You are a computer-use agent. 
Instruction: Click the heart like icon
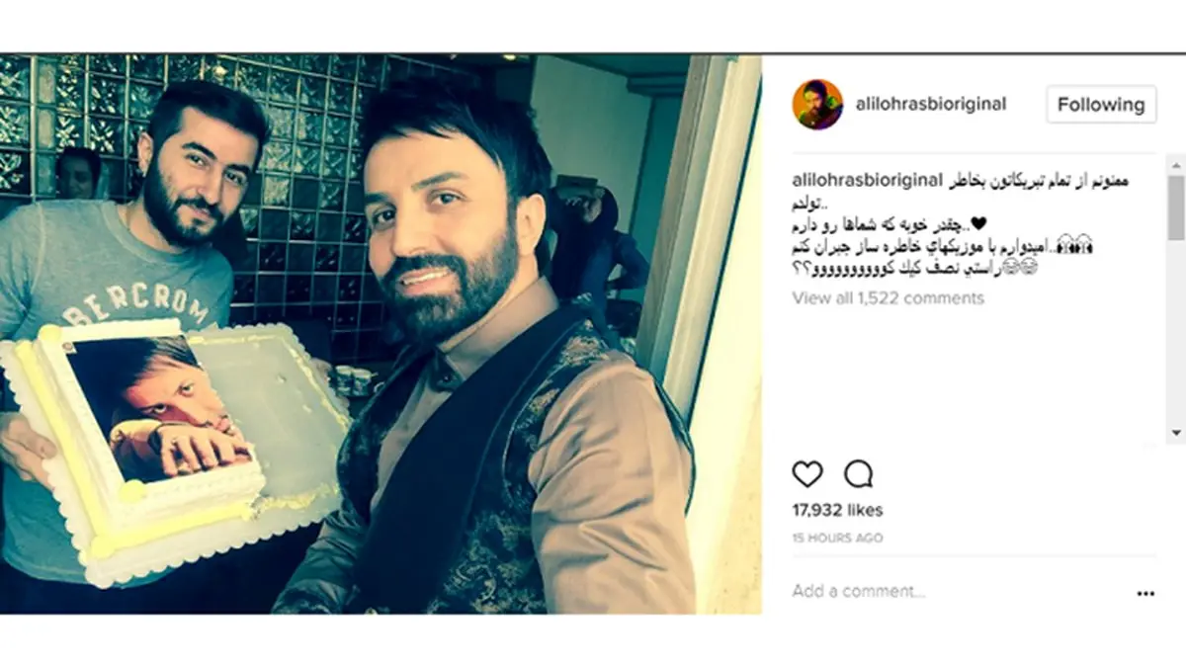(807, 474)
